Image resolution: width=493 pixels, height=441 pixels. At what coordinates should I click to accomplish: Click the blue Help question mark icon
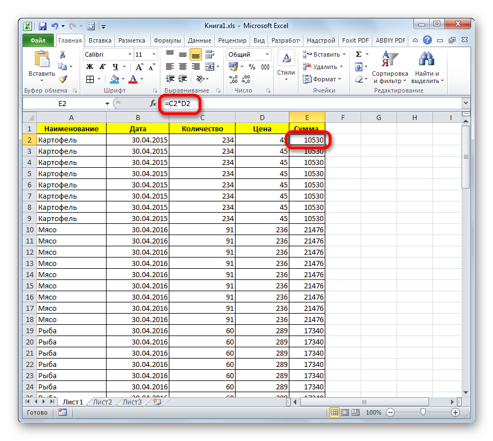pyautogui.click(x=427, y=40)
